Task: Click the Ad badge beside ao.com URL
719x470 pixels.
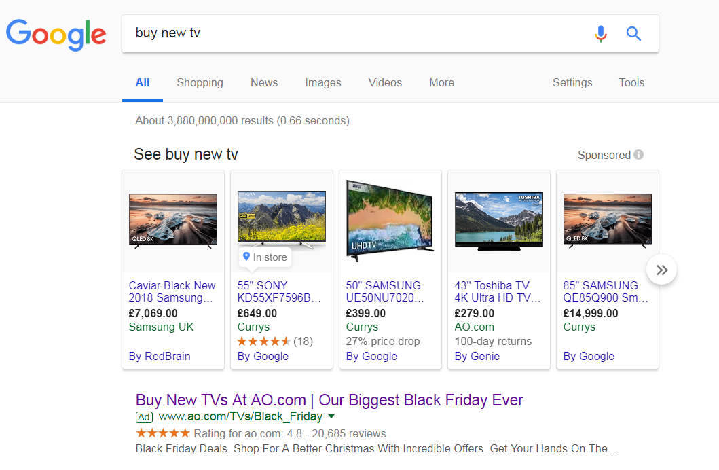Action: (x=144, y=417)
